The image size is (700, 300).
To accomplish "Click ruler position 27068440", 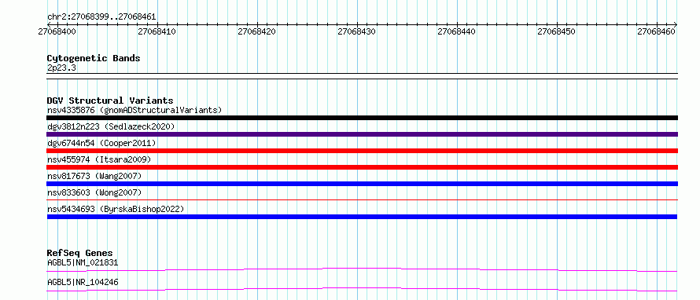I will (x=457, y=31).
